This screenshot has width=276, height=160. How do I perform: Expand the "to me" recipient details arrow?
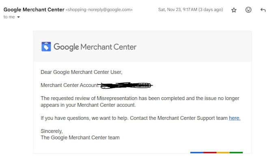coord(19,17)
